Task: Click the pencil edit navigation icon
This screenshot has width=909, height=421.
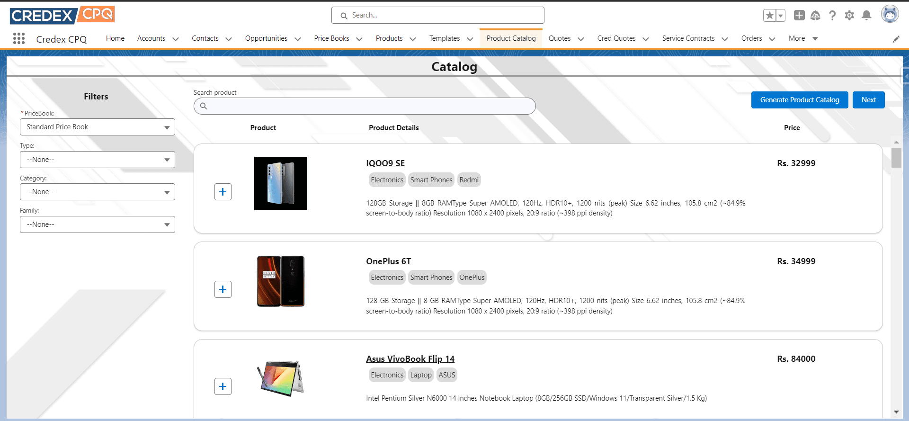Action: 896,39
